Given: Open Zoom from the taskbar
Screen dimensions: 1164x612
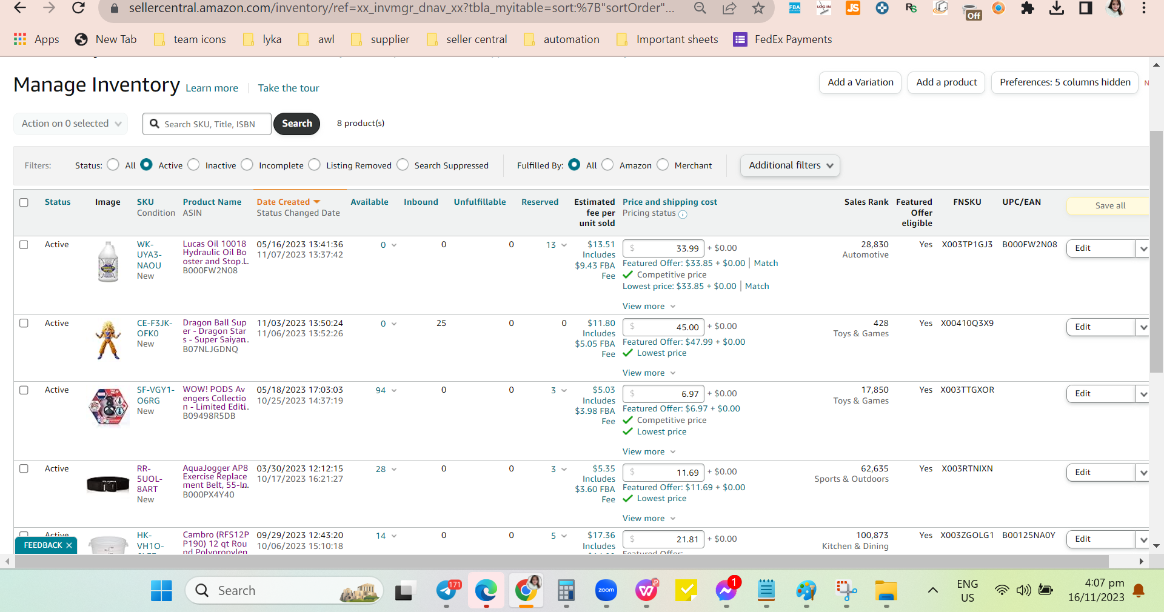Looking at the screenshot, I should pos(606,590).
